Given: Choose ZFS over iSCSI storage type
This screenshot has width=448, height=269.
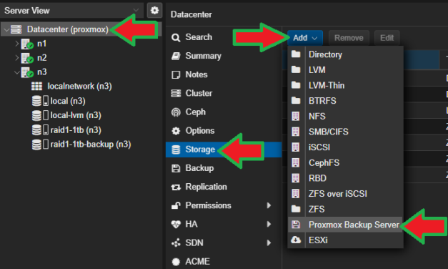Looking at the screenshot, I should [345, 194].
